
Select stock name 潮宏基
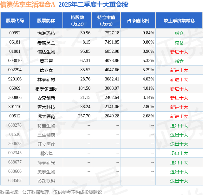click(x=46, y=153)
